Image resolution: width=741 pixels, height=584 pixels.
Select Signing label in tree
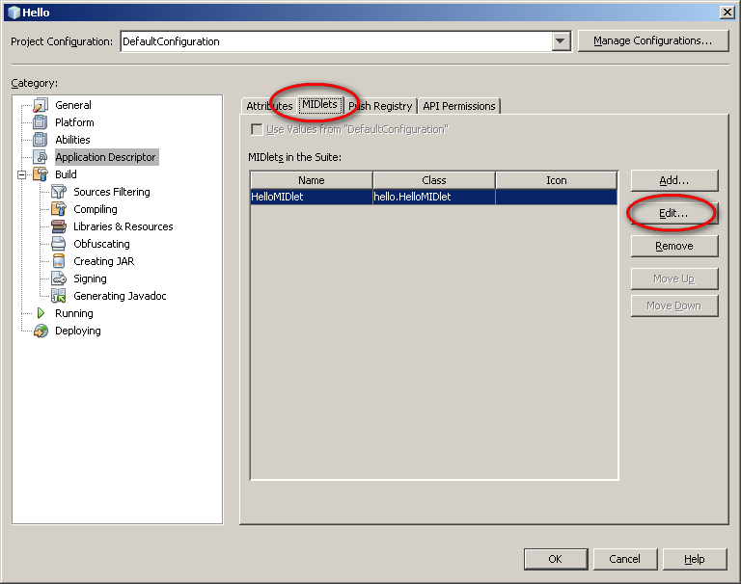click(x=91, y=279)
